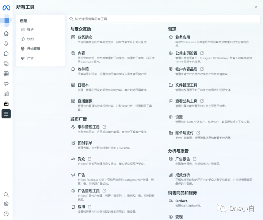Viewport: 263px width, 220px height.
Task: Click external-link icon beside 广告管理工具
Action: pos(104,191)
